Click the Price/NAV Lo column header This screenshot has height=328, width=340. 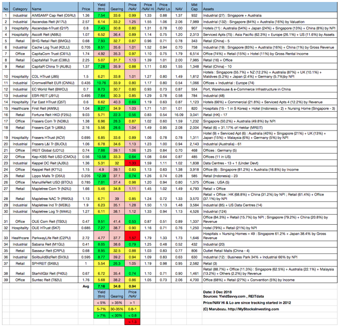[x=163, y=7]
